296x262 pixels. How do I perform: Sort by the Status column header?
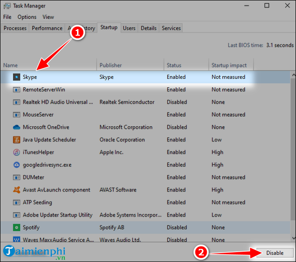187,65
